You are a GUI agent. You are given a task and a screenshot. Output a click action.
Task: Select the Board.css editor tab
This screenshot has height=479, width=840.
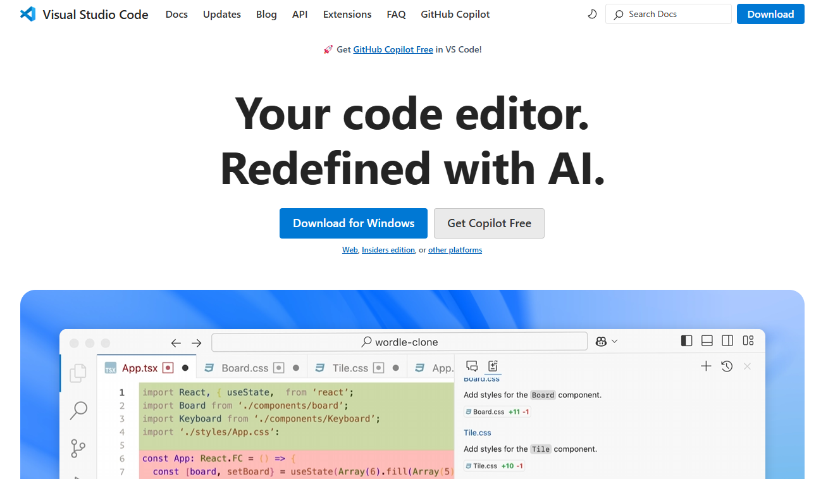click(x=252, y=368)
